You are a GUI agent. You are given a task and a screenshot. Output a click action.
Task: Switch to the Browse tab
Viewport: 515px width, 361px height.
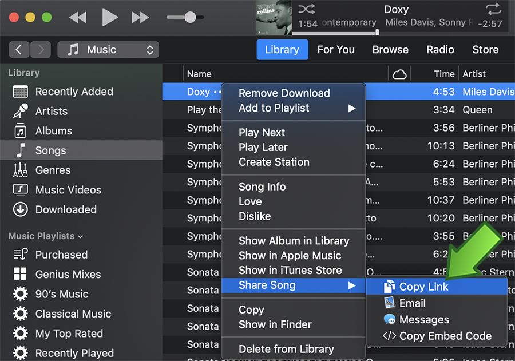coord(390,50)
